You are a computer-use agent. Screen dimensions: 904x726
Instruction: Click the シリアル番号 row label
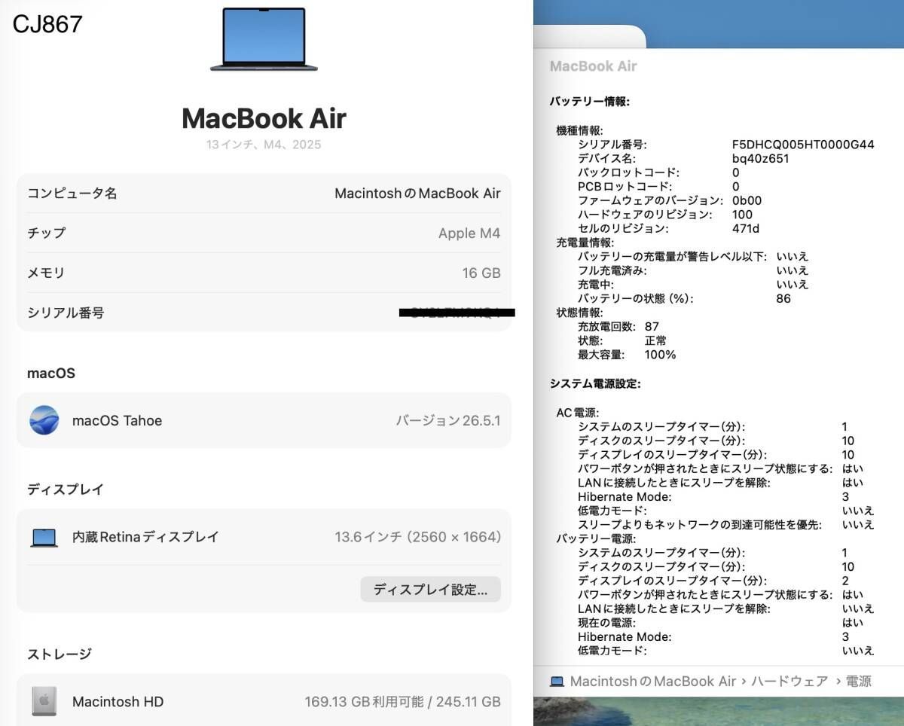66,313
